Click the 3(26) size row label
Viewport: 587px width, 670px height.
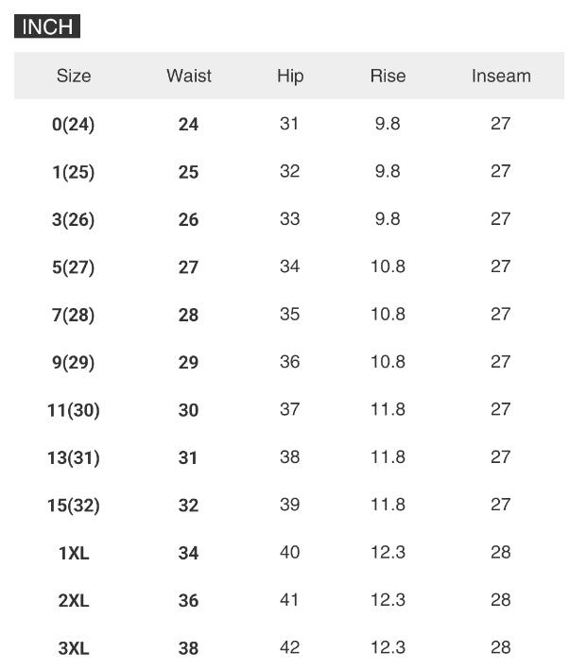pos(74,219)
